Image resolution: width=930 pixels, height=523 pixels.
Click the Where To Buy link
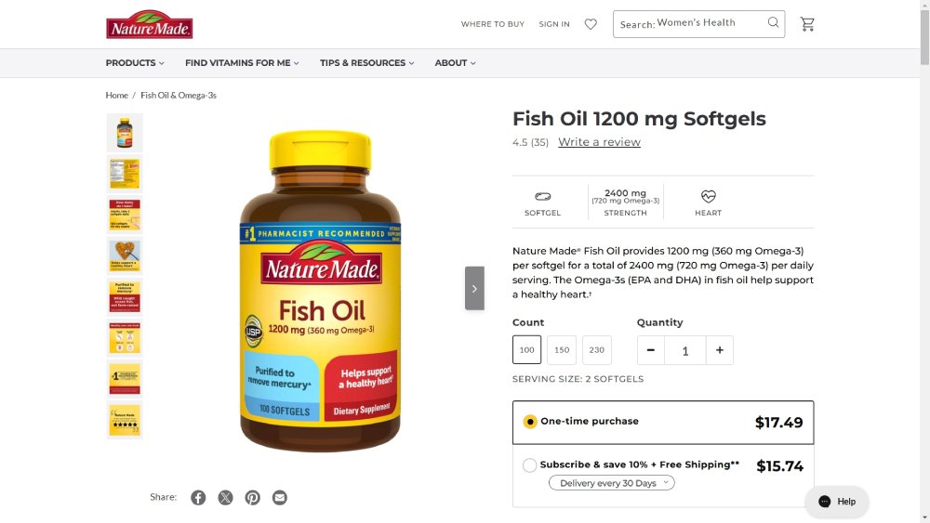point(493,24)
